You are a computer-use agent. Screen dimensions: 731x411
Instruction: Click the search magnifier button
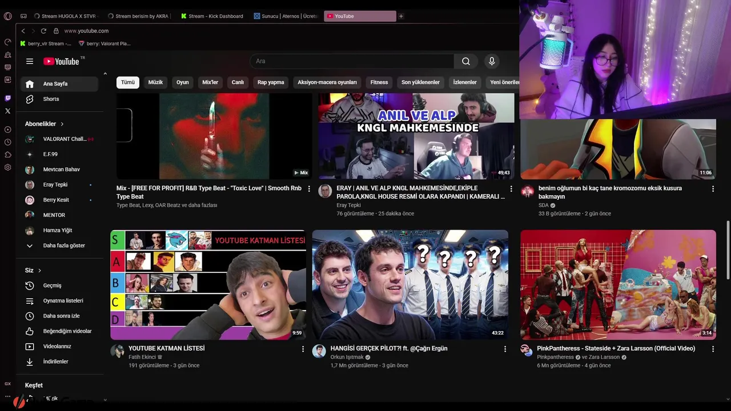coord(466,61)
